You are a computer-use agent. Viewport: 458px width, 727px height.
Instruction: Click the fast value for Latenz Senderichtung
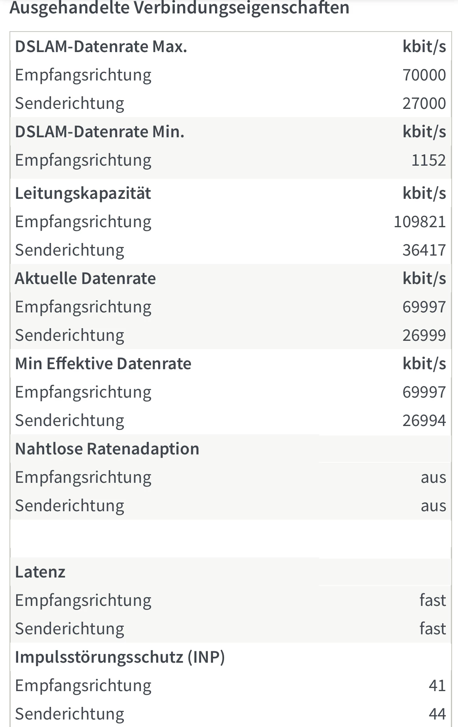tap(433, 629)
